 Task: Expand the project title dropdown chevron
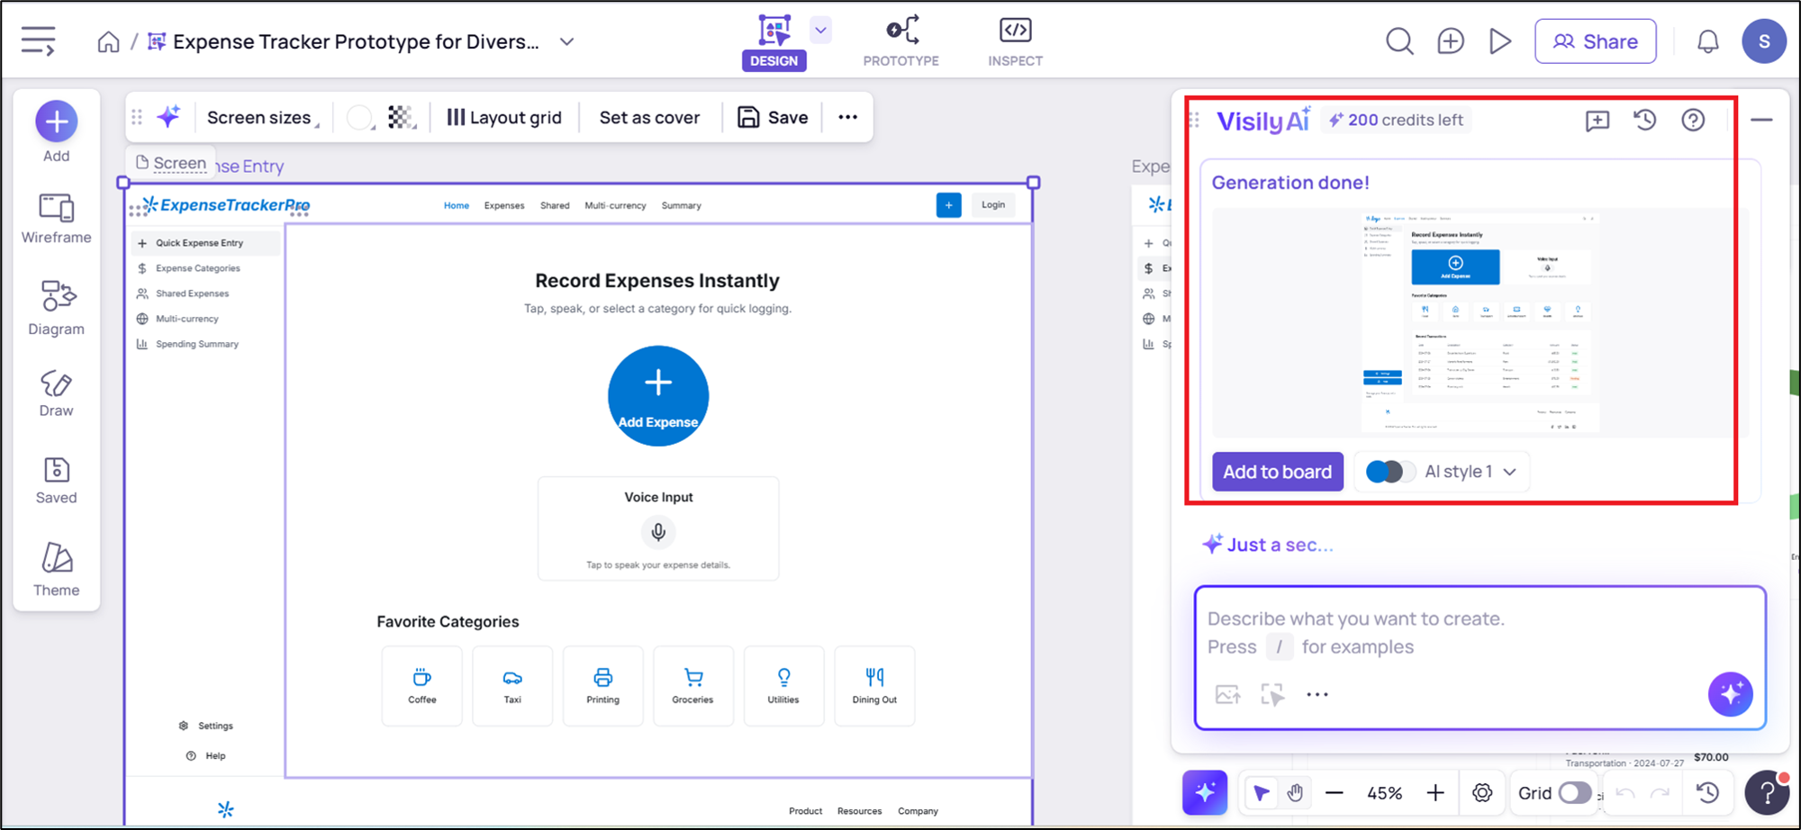[566, 41]
